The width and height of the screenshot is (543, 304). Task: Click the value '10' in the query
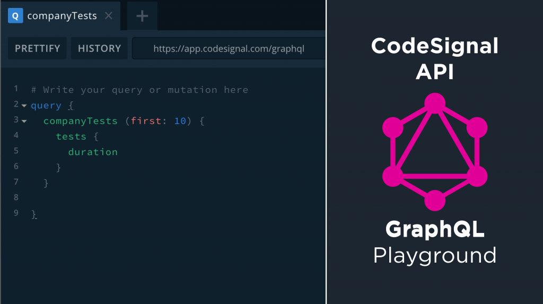point(180,121)
